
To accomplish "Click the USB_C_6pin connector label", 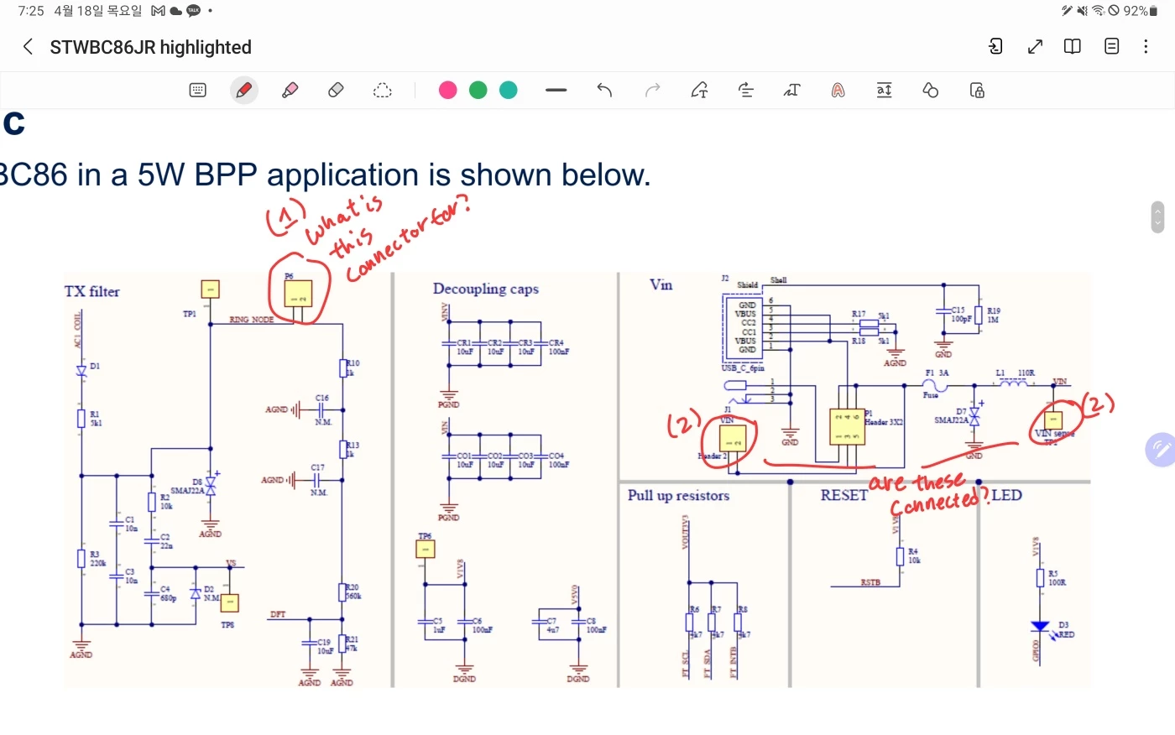I will click(743, 367).
